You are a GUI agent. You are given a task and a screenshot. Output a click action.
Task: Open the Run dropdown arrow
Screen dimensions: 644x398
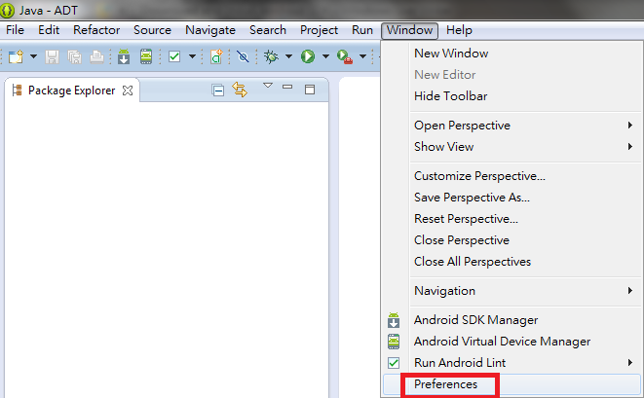point(325,56)
